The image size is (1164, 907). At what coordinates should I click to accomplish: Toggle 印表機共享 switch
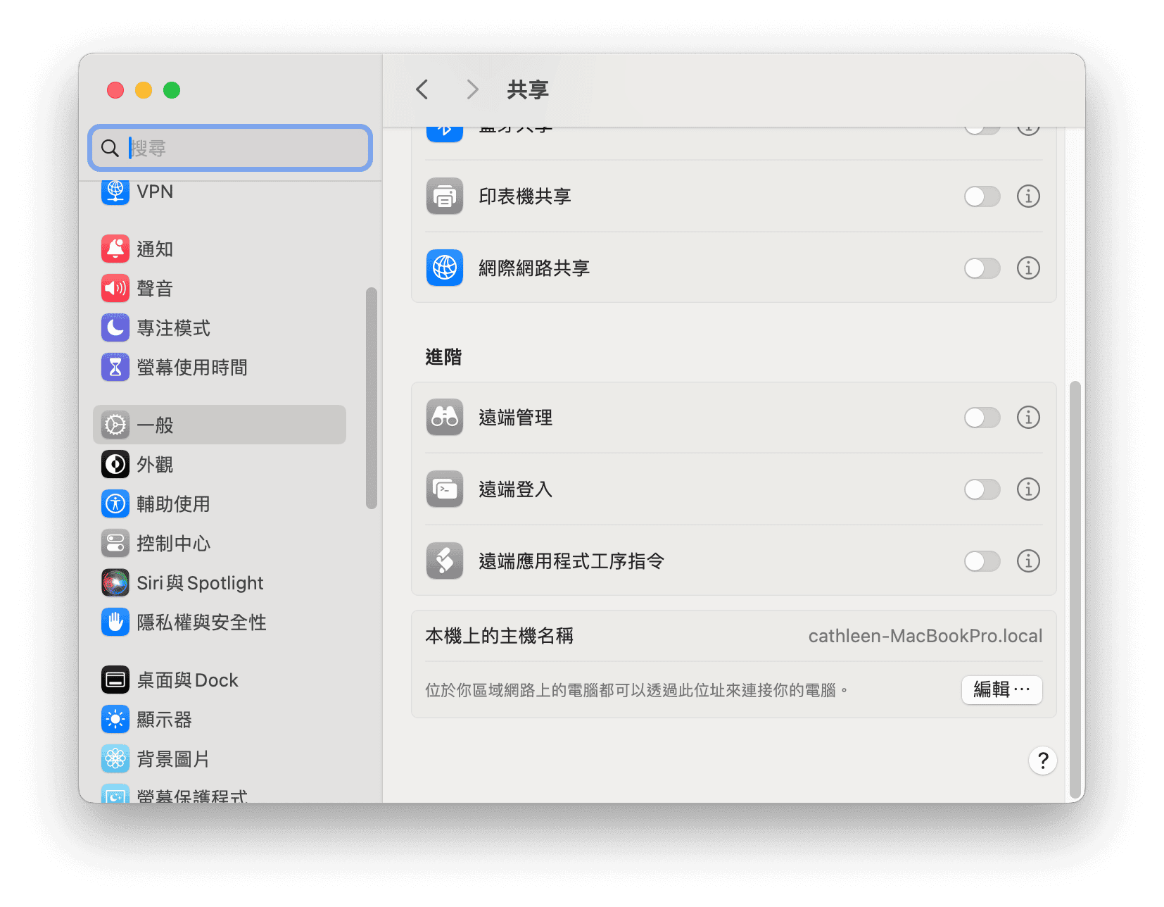982,196
